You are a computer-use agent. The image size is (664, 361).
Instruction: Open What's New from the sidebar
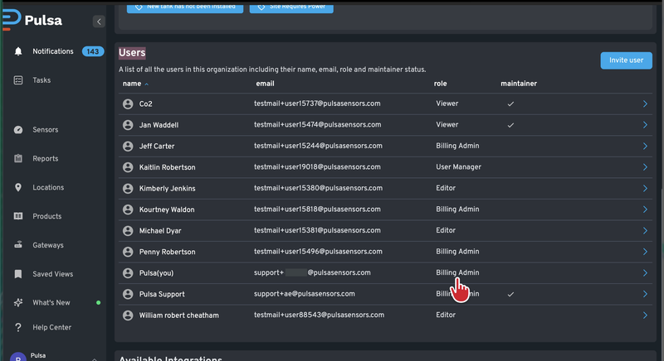[51, 303]
